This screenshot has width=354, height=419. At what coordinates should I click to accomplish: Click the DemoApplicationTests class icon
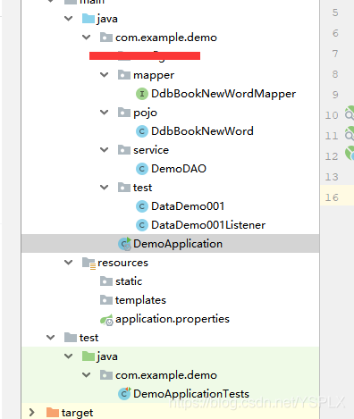[x=124, y=394]
